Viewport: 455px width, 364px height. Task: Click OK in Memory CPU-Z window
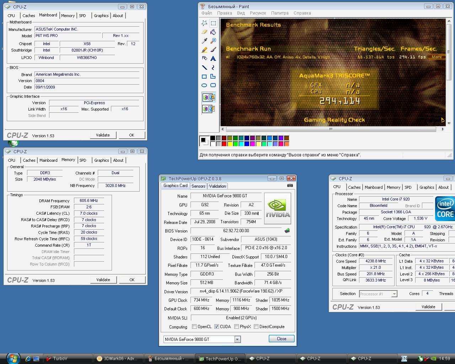coord(132,280)
